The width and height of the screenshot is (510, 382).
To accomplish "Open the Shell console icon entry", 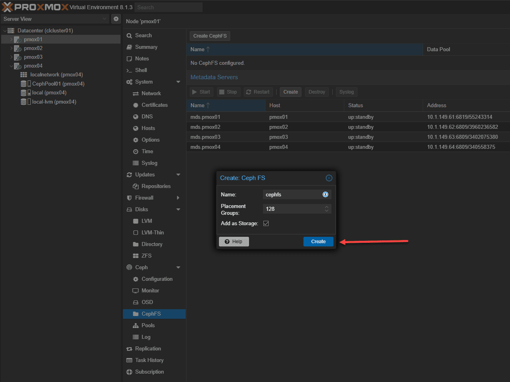I will [129, 70].
